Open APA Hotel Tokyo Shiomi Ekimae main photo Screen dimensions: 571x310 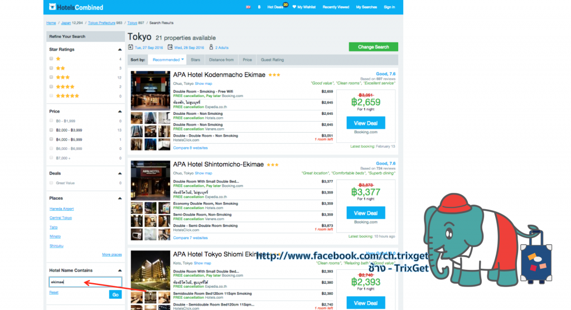(x=151, y=270)
